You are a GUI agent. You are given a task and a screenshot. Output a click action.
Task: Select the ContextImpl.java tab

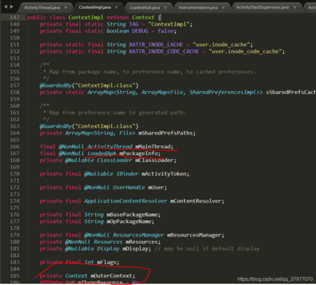[95, 7]
